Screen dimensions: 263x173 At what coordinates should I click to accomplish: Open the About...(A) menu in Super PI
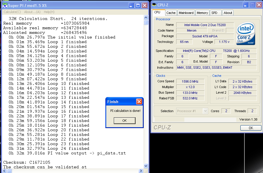click(x=32, y=12)
